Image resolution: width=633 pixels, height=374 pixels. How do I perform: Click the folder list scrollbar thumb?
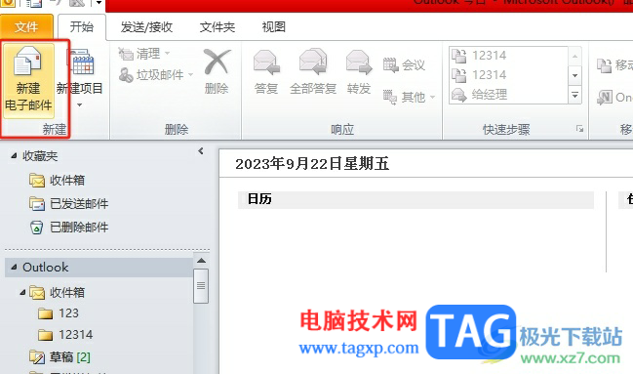(x=201, y=286)
